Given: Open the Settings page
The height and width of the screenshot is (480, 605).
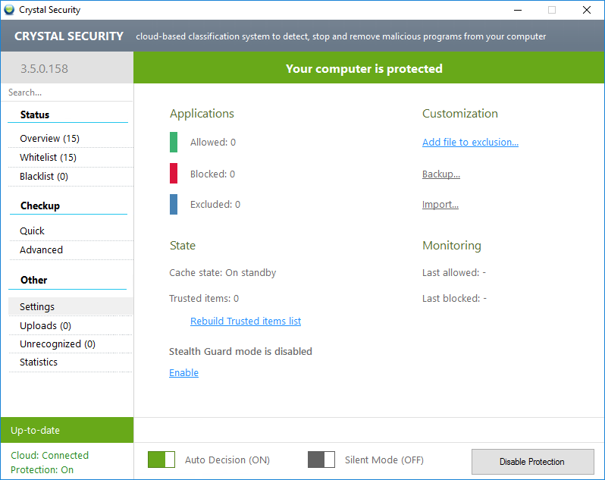Looking at the screenshot, I should [71, 306].
